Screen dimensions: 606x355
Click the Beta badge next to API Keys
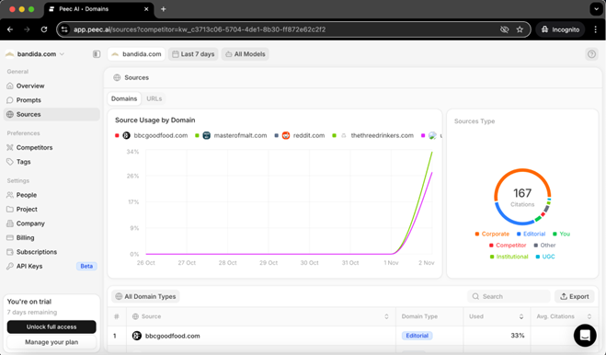pyautogui.click(x=86, y=267)
